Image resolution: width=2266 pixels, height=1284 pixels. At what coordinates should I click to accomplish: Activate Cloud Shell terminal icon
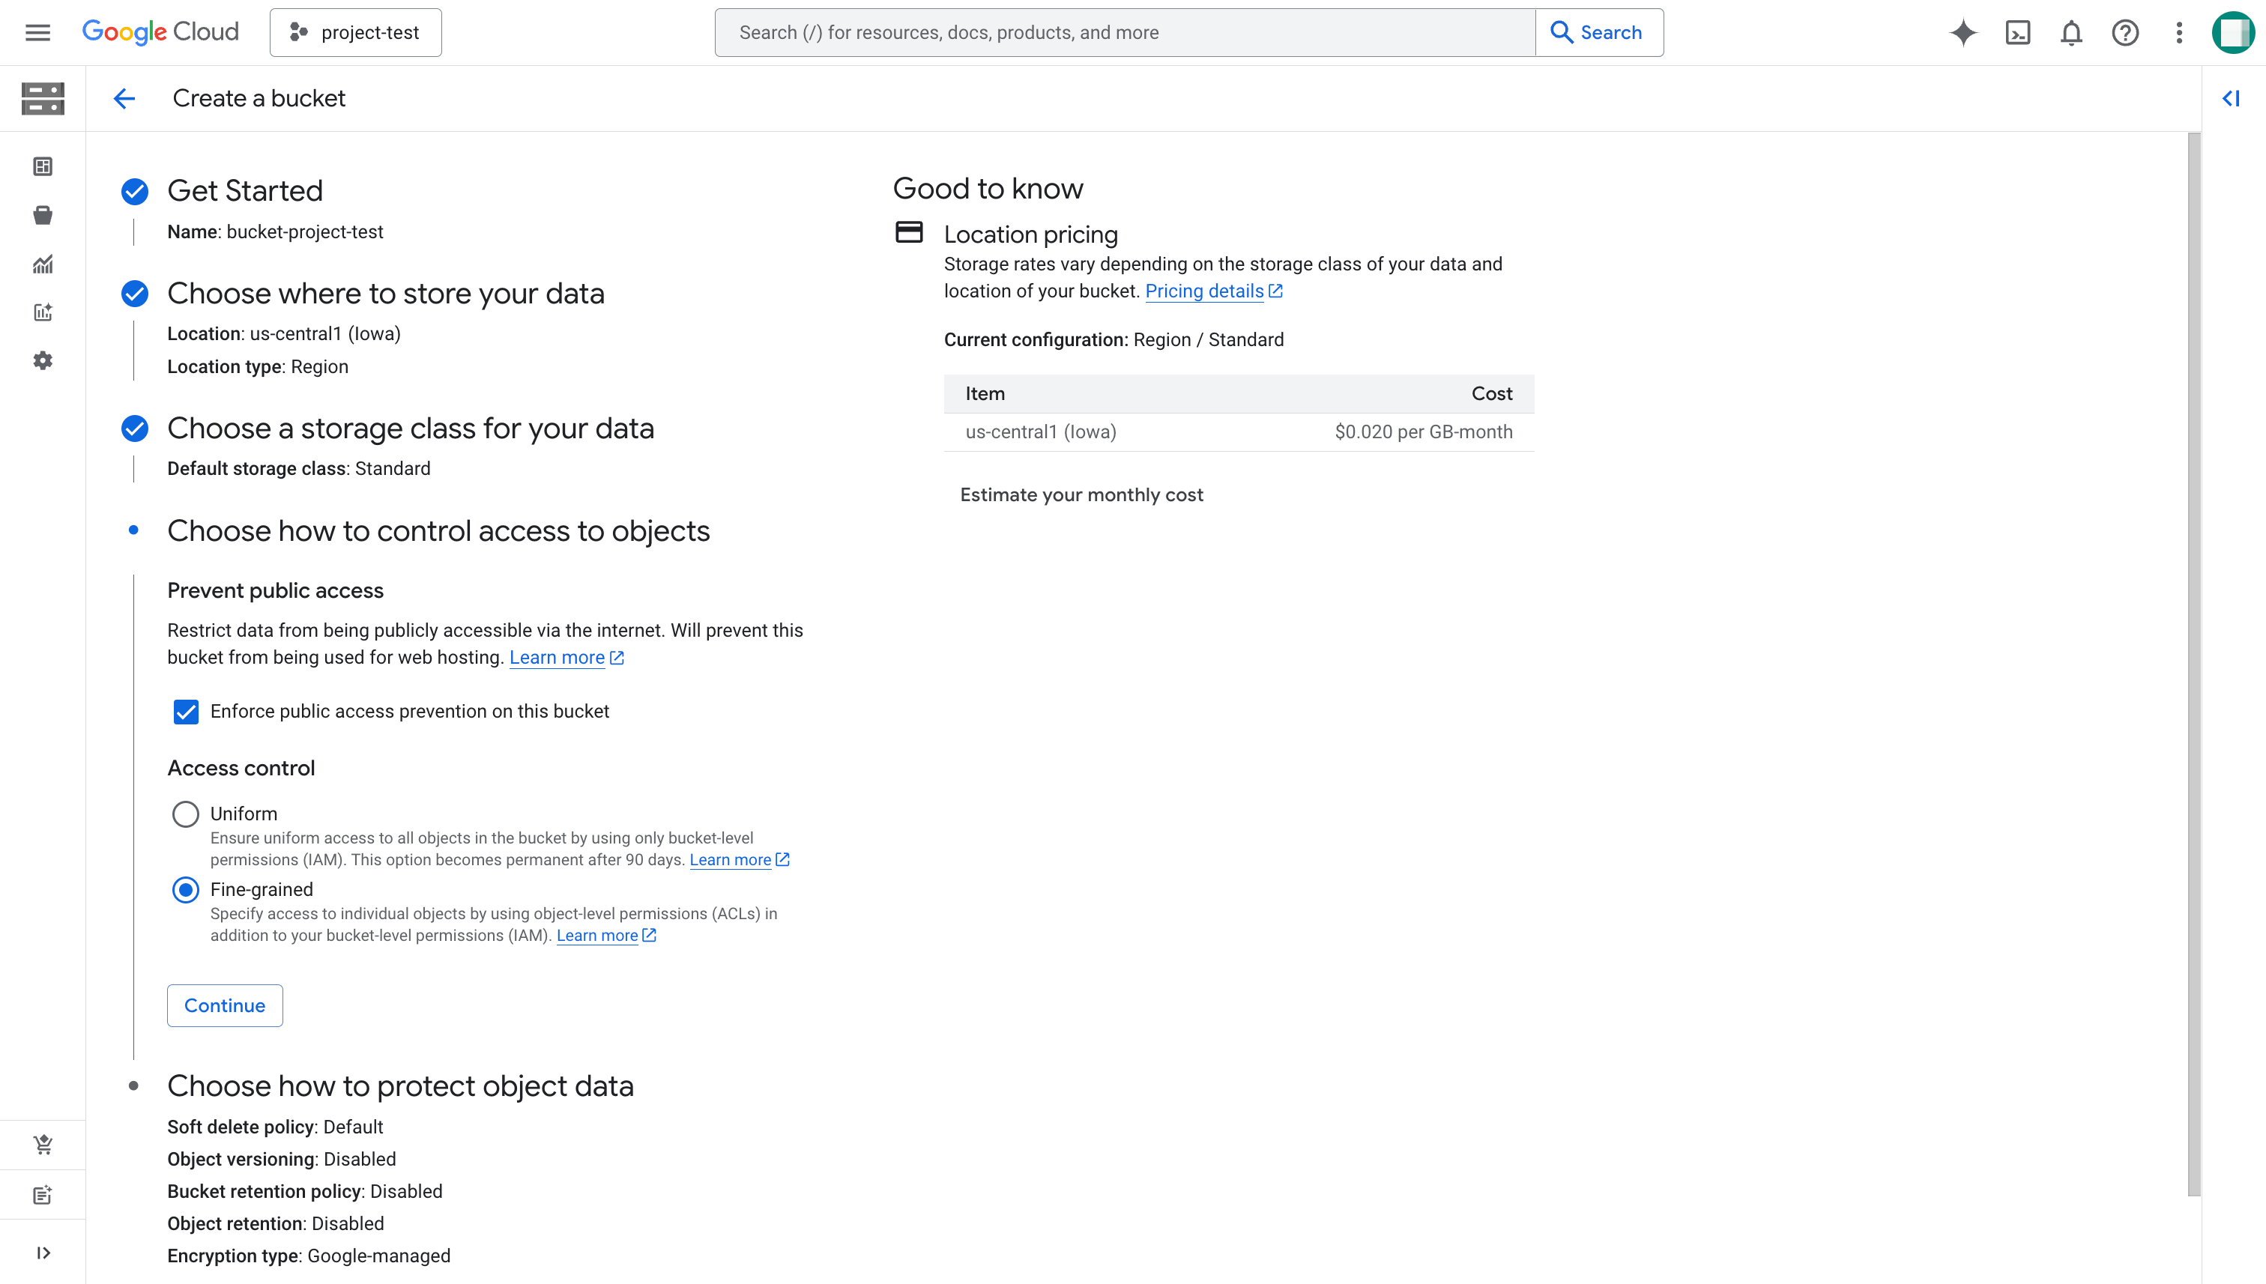[2017, 33]
